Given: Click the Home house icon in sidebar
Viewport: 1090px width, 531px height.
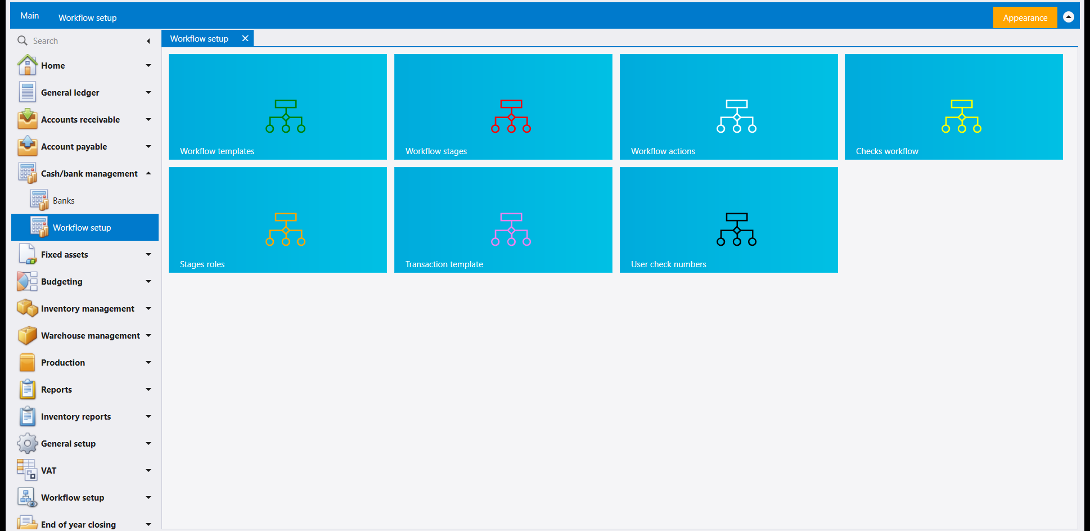Looking at the screenshot, I should (x=27, y=65).
